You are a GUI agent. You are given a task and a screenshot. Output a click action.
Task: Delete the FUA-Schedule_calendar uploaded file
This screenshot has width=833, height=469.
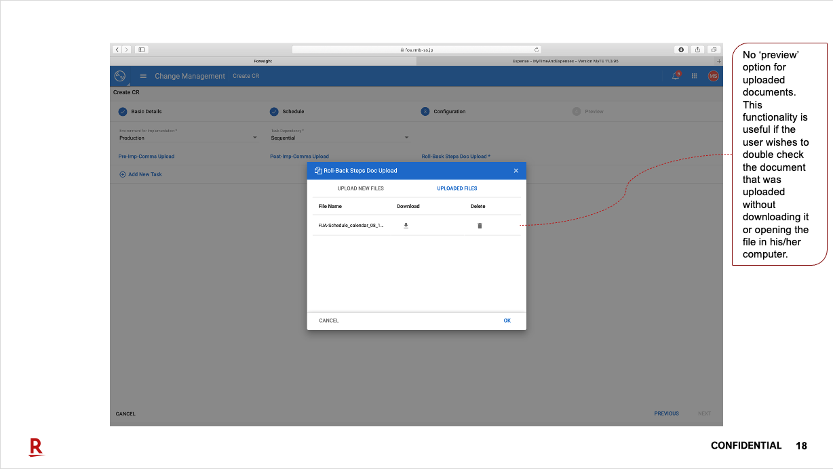coord(480,226)
